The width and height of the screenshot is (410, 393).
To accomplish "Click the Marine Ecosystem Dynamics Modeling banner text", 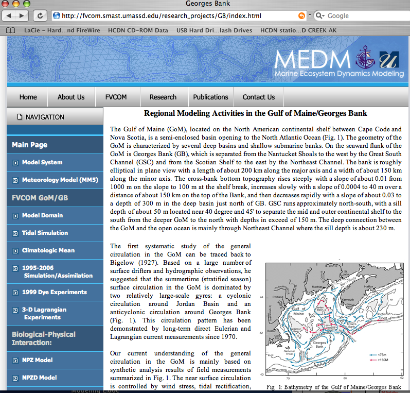I will pyautogui.click(x=339, y=74).
